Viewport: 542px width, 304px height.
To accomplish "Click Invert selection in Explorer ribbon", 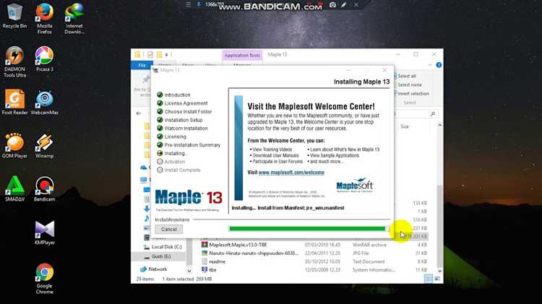I will tap(413, 94).
